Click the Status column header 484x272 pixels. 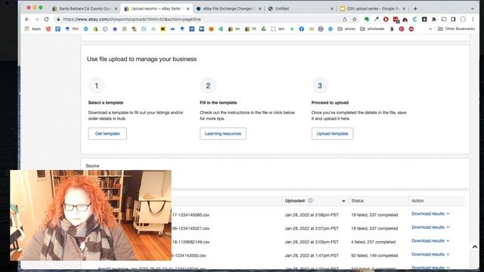(x=358, y=200)
